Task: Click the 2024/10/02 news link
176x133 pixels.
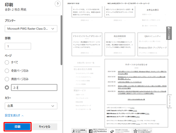Action: pos(142,78)
